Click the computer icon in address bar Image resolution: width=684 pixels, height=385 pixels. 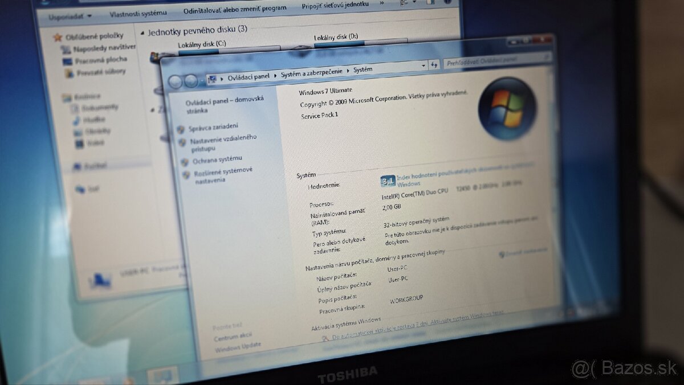(x=212, y=79)
